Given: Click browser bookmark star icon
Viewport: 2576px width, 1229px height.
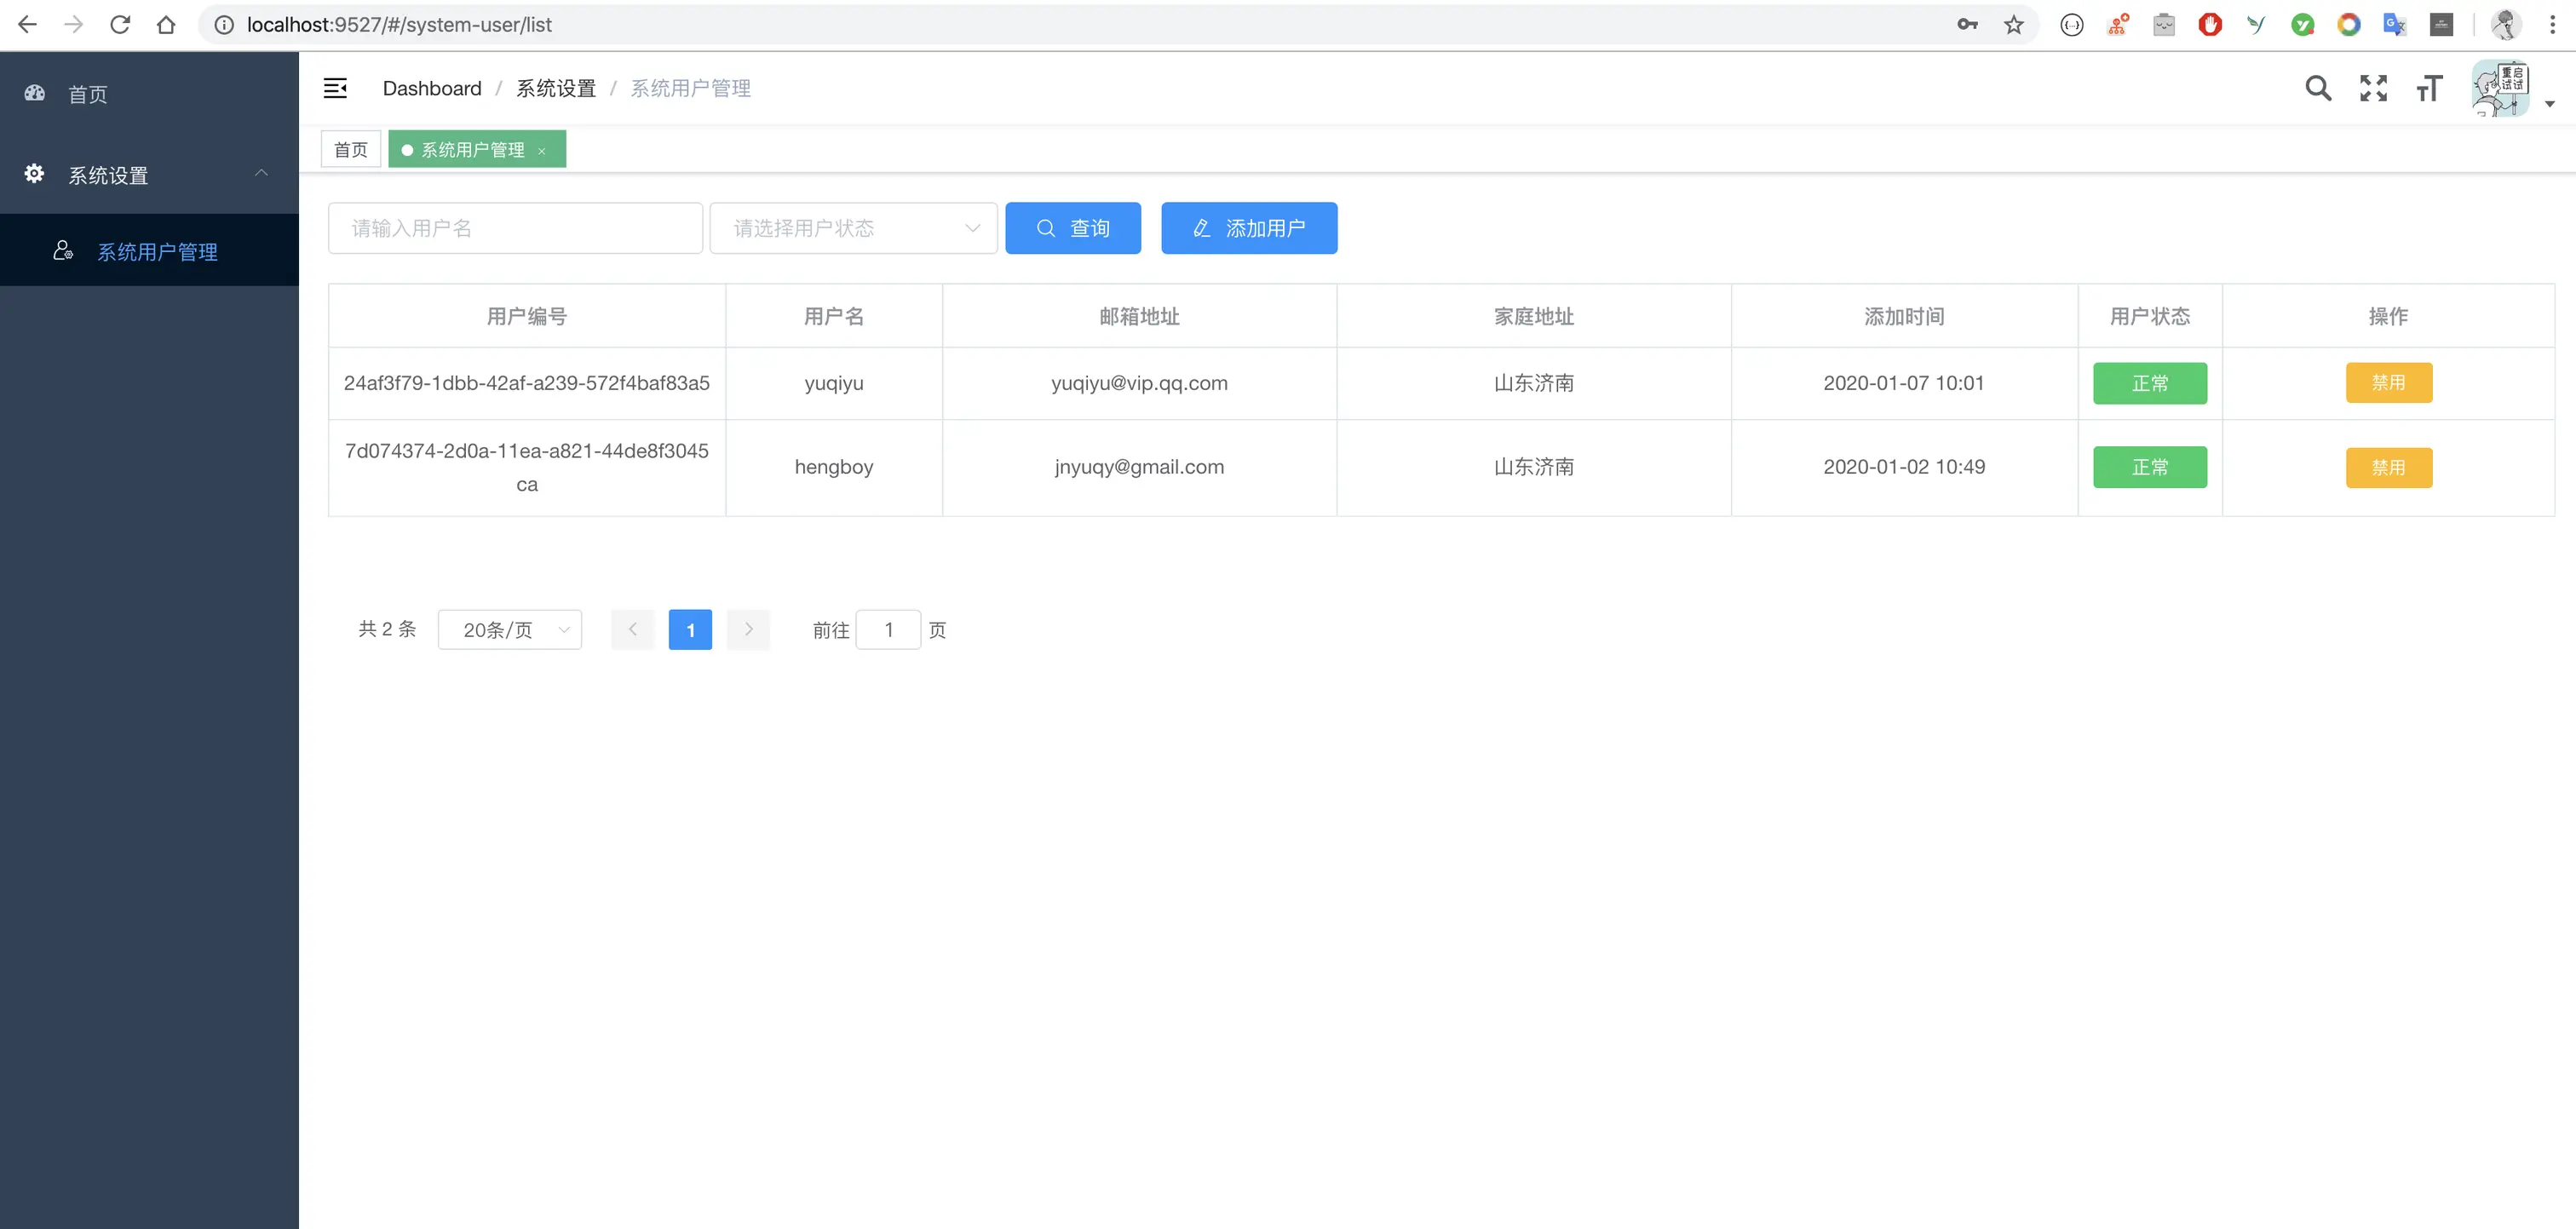Looking at the screenshot, I should [x=2013, y=25].
